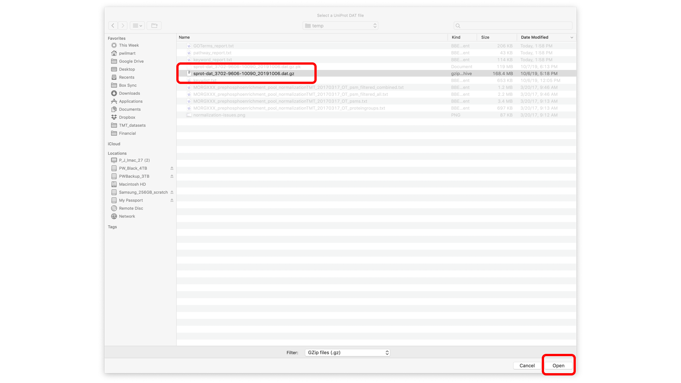Click the iCloud section header
681x383 pixels.
tap(114, 144)
